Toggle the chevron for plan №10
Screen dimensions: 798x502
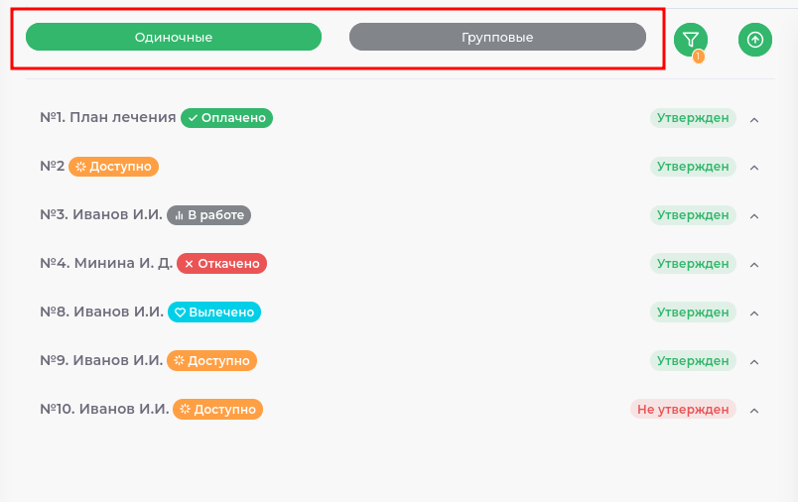[754, 411]
